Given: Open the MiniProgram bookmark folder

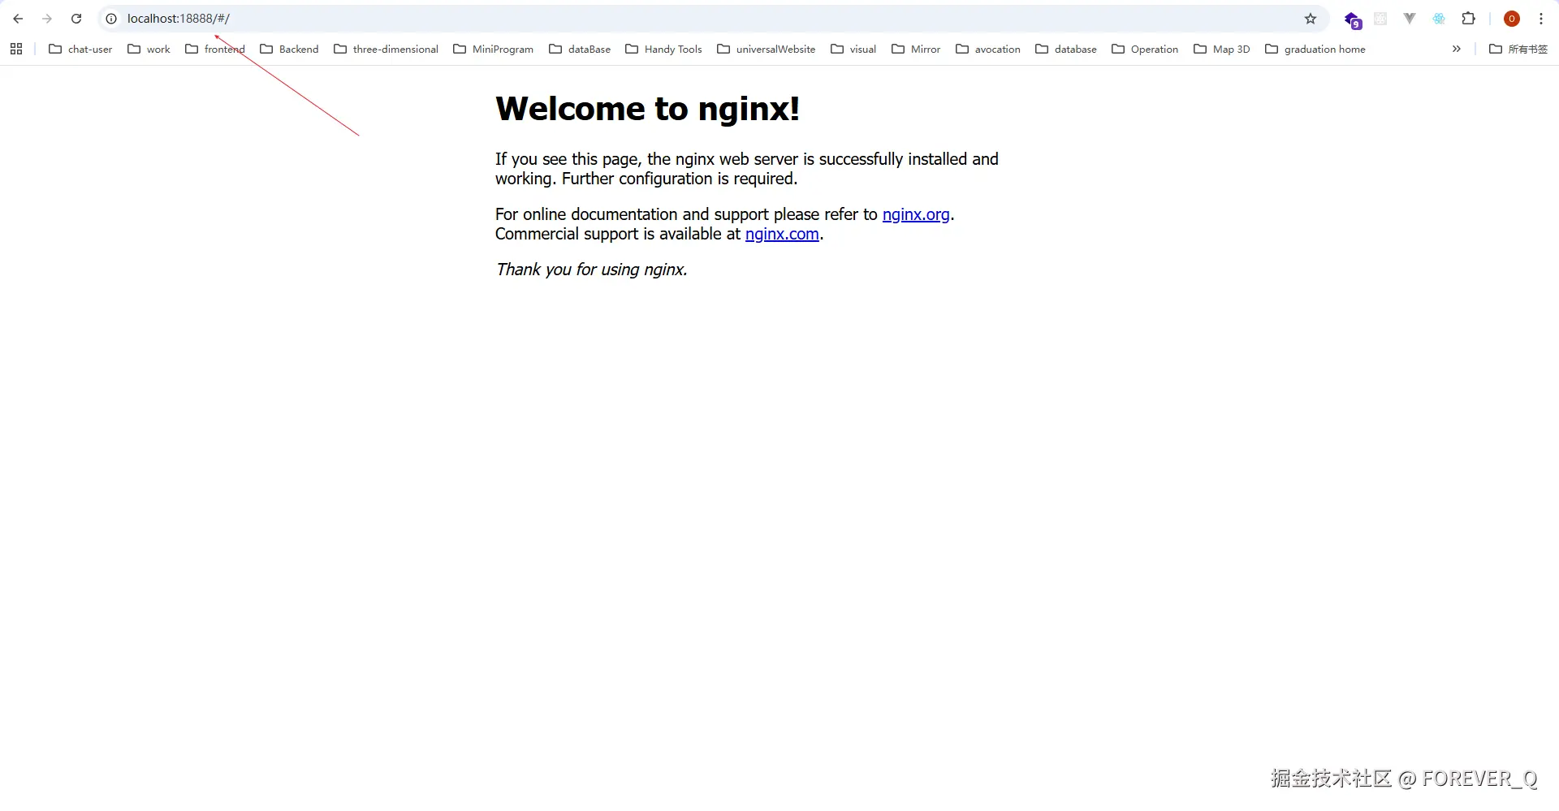Looking at the screenshot, I should click(493, 49).
